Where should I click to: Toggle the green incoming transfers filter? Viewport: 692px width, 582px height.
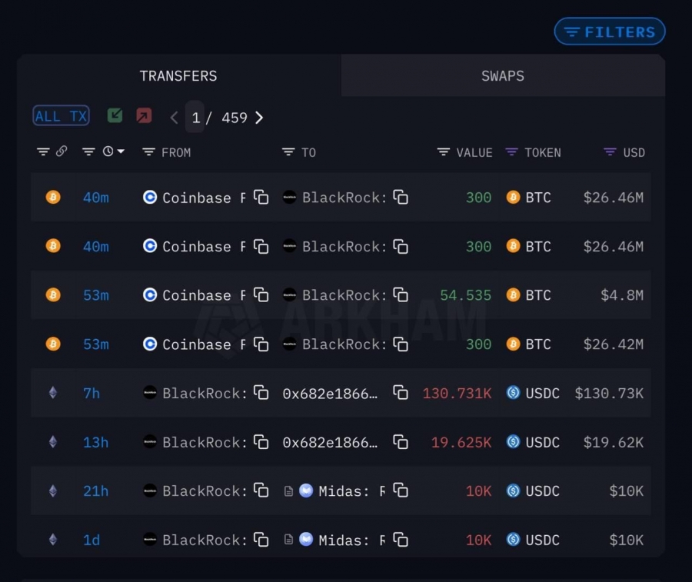coord(115,115)
